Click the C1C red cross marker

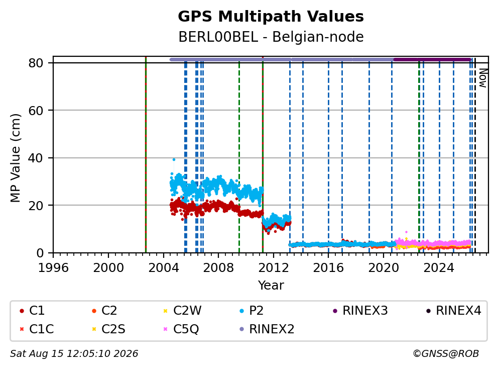[22, 329]
